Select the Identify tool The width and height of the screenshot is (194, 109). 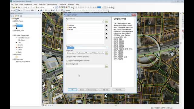point(41,11)
